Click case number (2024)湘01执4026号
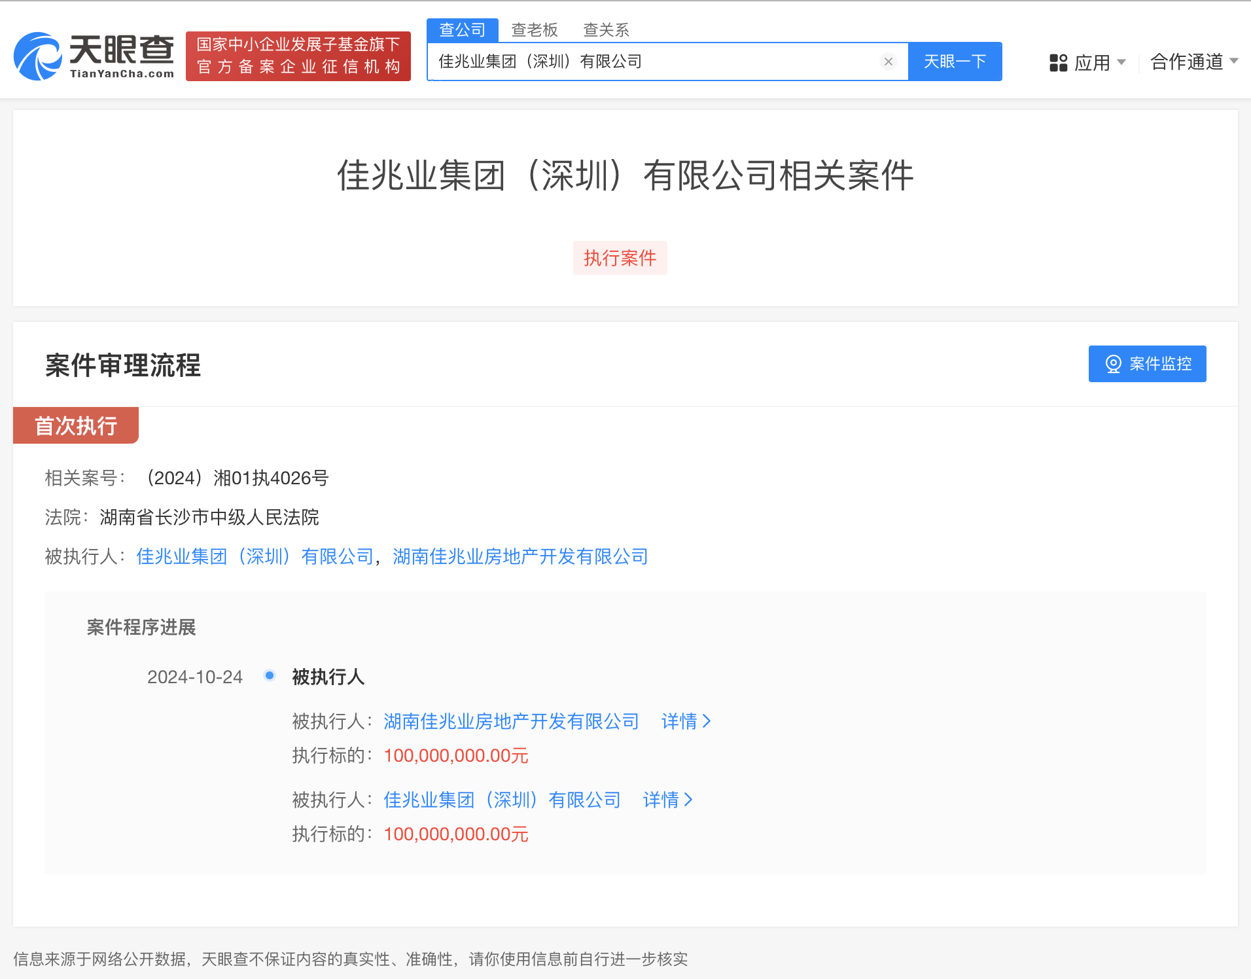This screenshot has height=979, width=1251. coord(236,478)
